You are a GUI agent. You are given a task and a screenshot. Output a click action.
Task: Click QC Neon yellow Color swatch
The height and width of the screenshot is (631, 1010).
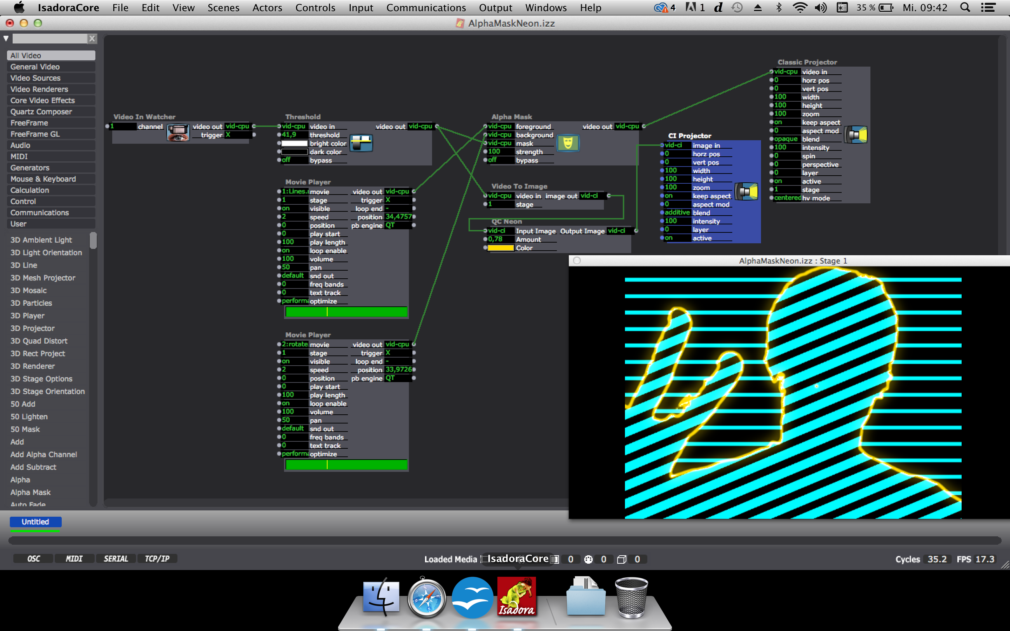click(500, 248)
